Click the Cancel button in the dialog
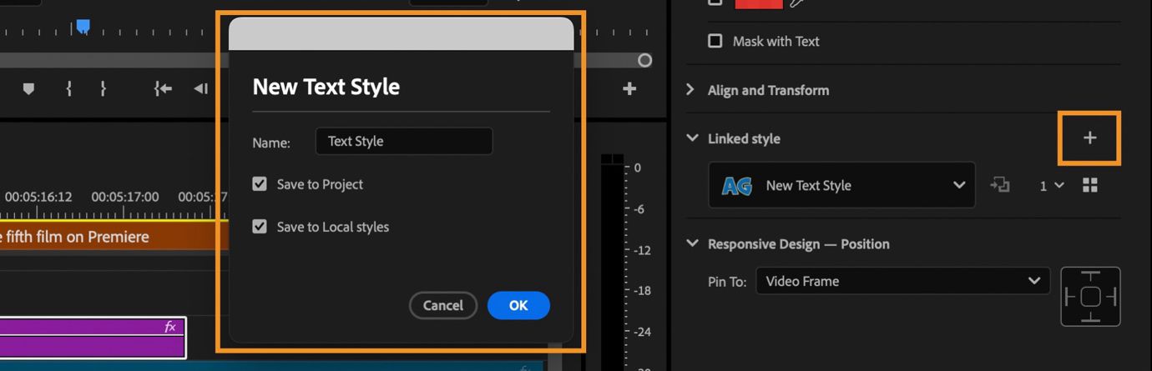The width and height of the screenshot is (1152, 371). pyautogui.click(x=442, y=305)
